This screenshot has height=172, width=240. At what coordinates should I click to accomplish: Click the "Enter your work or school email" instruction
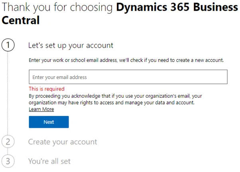126,60
